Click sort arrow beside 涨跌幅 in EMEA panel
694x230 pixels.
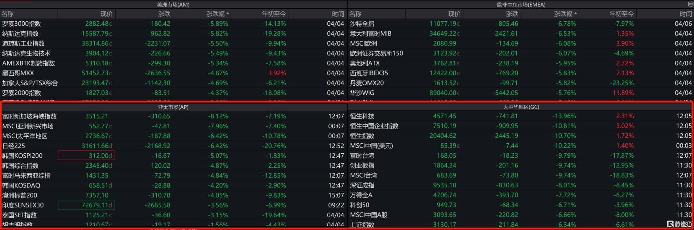pyautogui.click(x=575, y=14)
